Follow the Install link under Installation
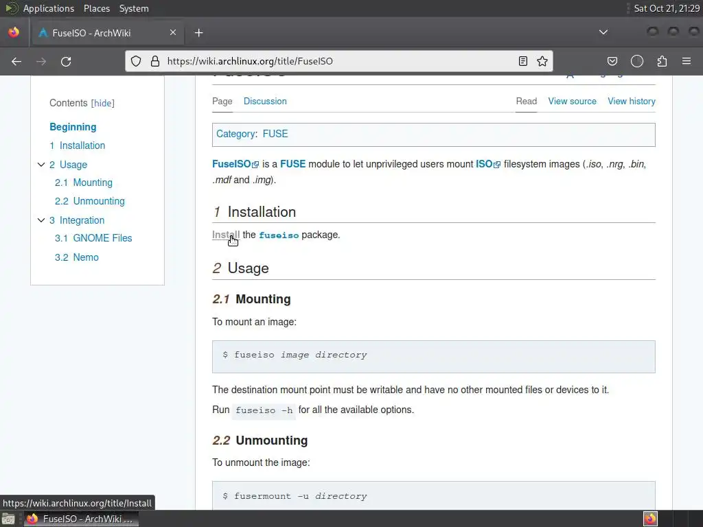 [226, 235]
